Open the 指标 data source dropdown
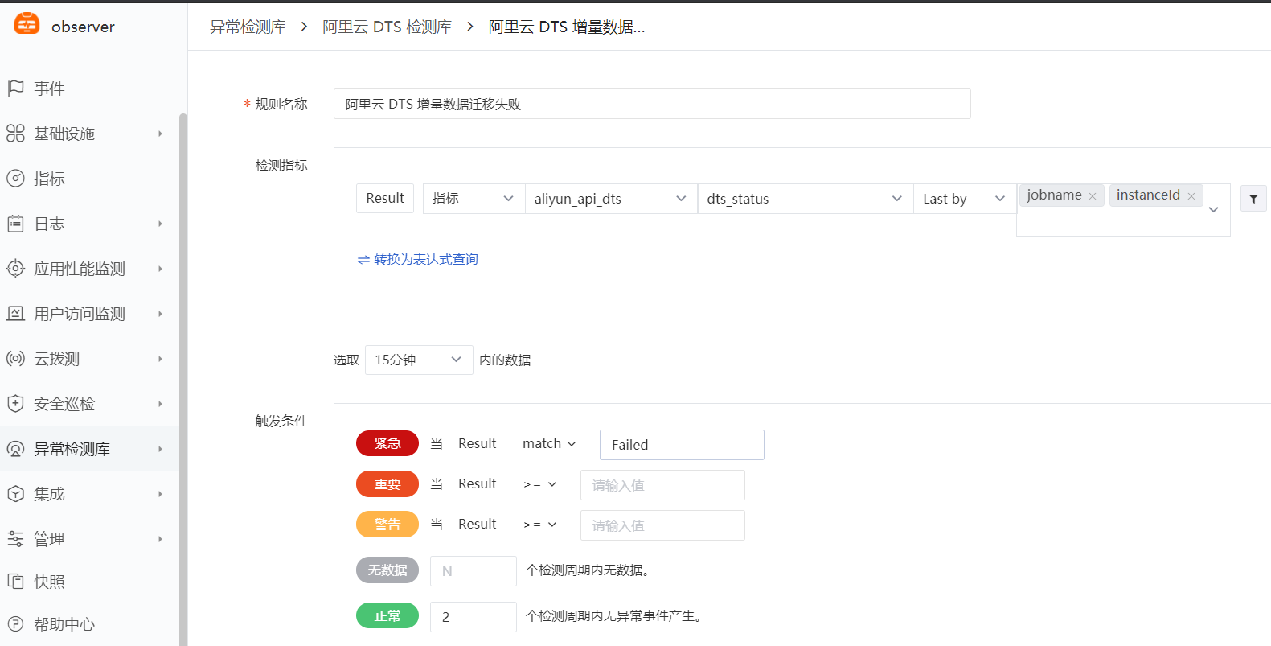The height and width of the screenshot is (646, 1271). click(x=474, y=199)
